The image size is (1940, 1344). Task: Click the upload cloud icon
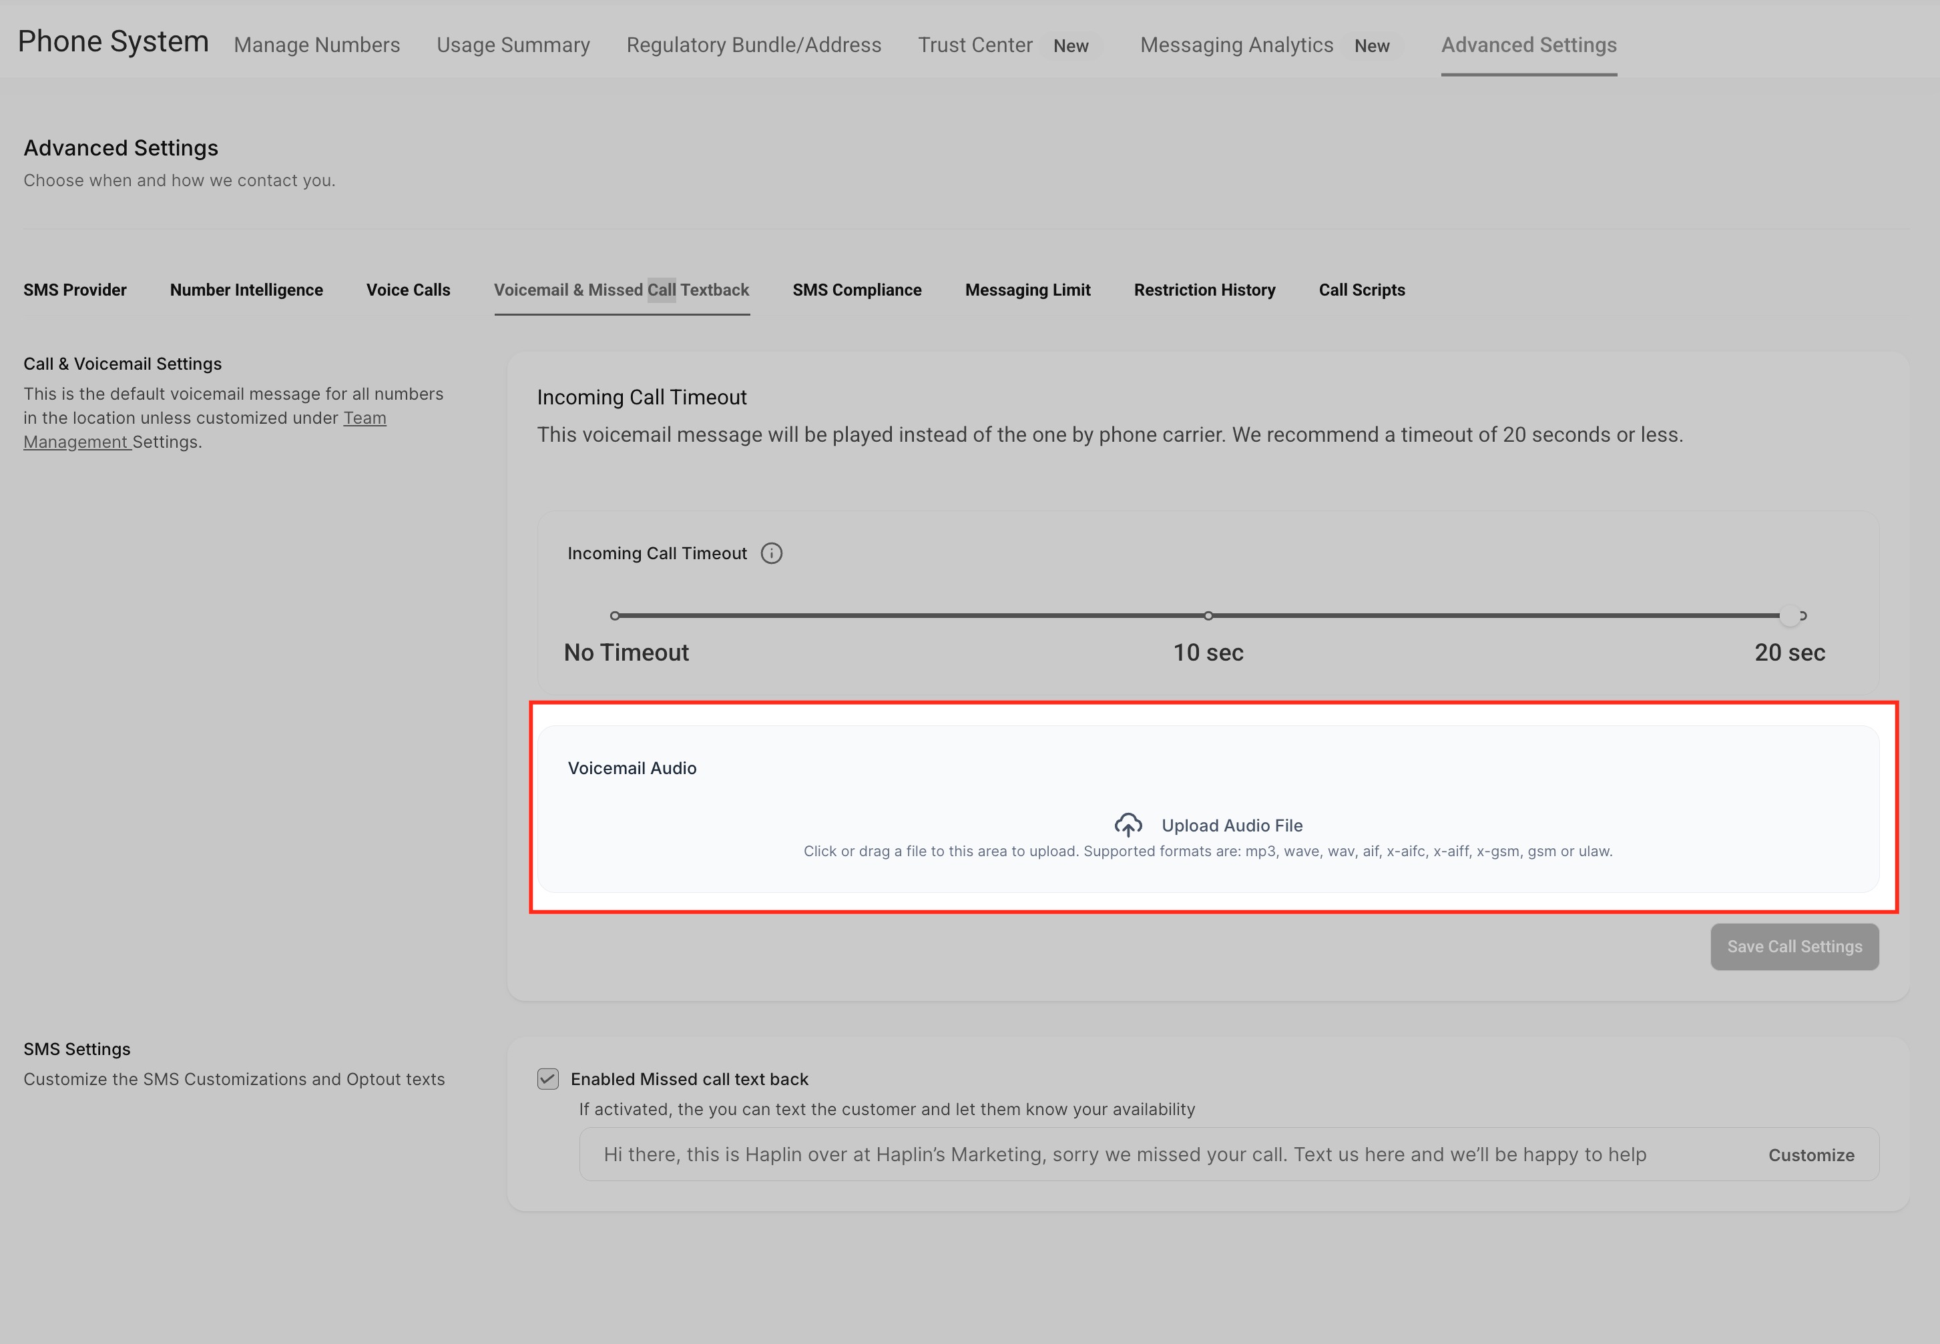tap(1128, 824)
